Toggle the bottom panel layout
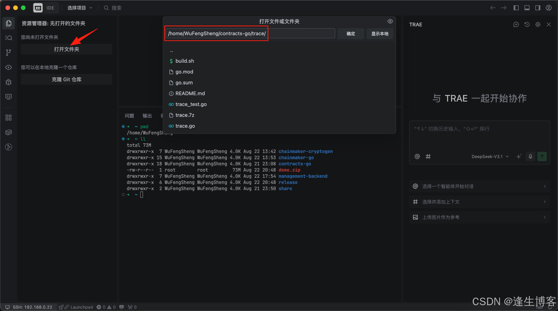The height and width of the screenshot is (311, 558). pos(527,8)
